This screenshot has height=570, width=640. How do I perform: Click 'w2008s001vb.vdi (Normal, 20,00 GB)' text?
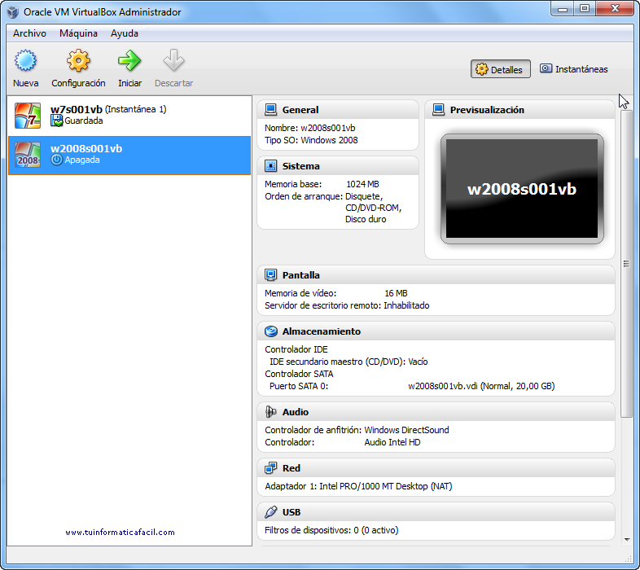coord(481,386)
